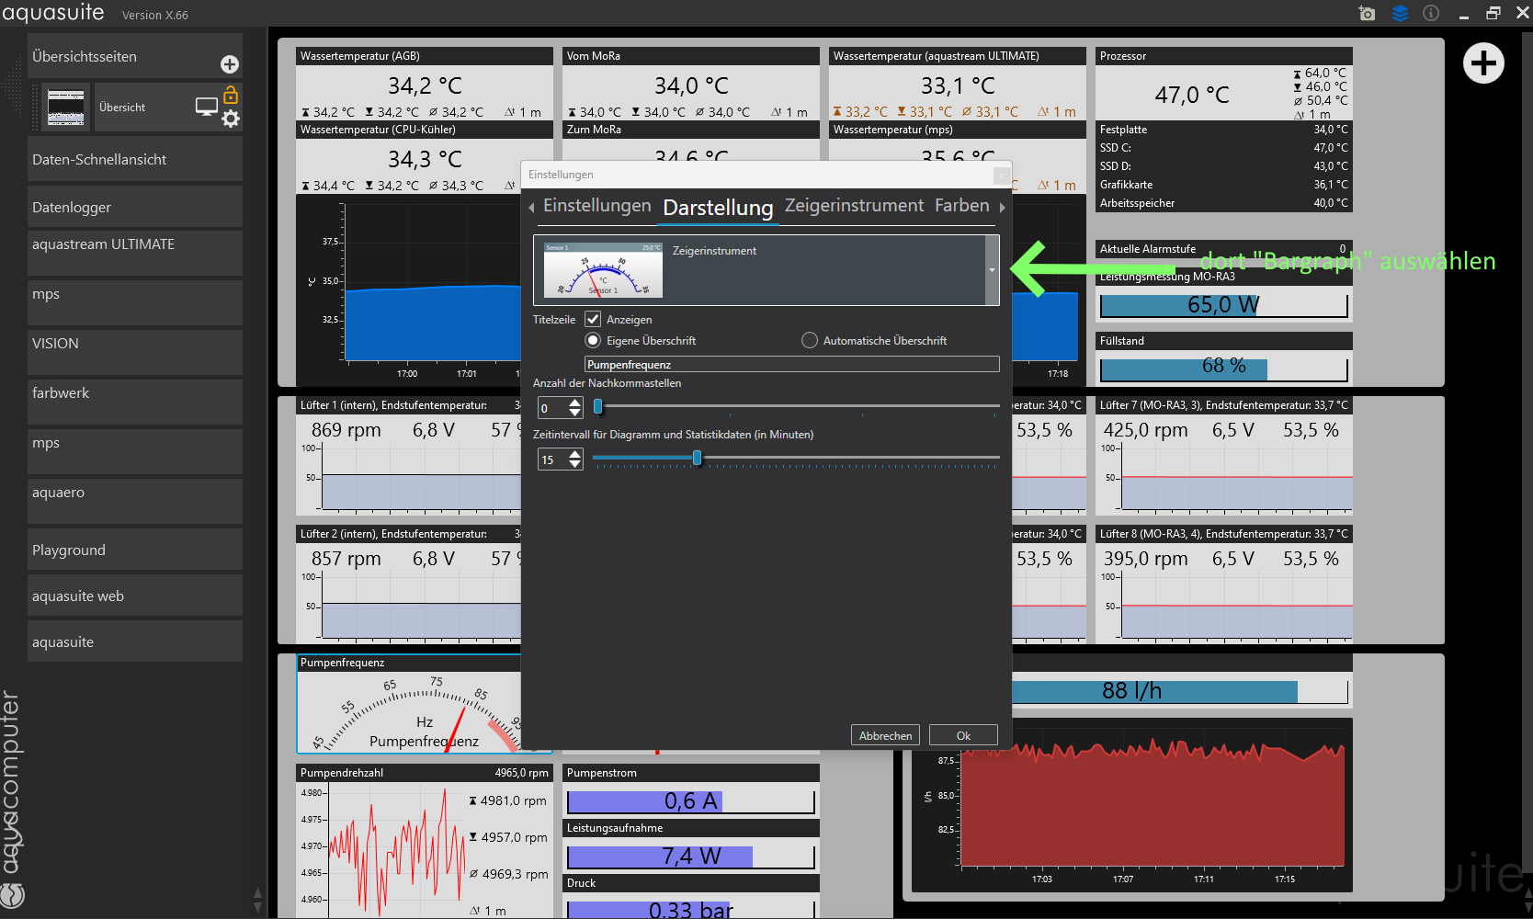Add a new overview page next to Übersichtsseiten
The image size is (1533, 919).
click(230, 63)
